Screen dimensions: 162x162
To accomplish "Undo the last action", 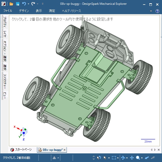I will (24, 4).
